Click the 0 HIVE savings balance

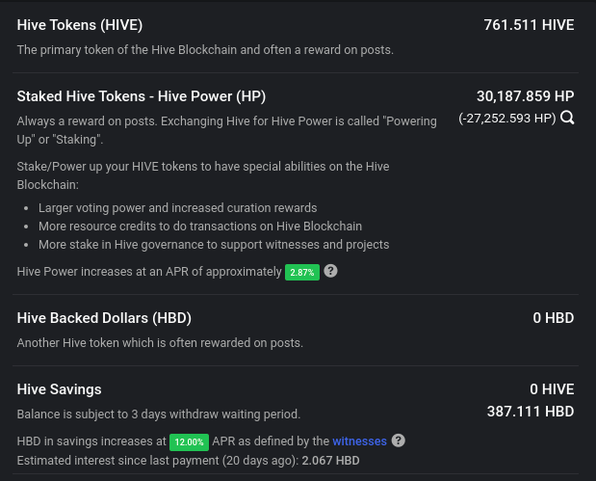coord(552,389)
